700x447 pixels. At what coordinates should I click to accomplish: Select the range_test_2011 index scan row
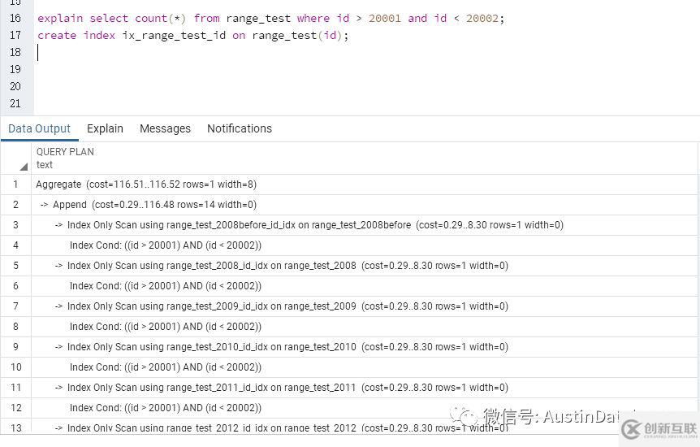pos(365,388)
